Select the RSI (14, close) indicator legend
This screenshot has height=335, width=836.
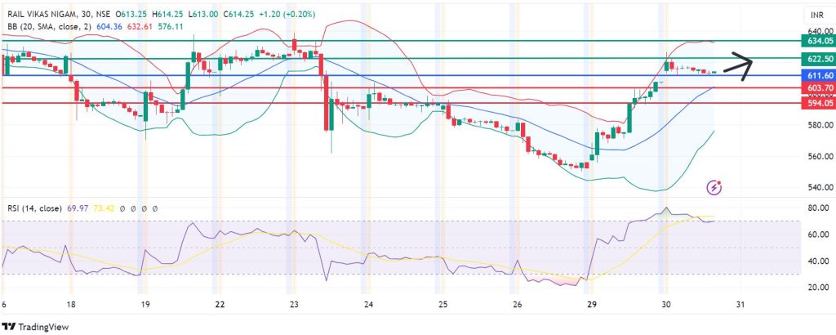coord(34,208)
